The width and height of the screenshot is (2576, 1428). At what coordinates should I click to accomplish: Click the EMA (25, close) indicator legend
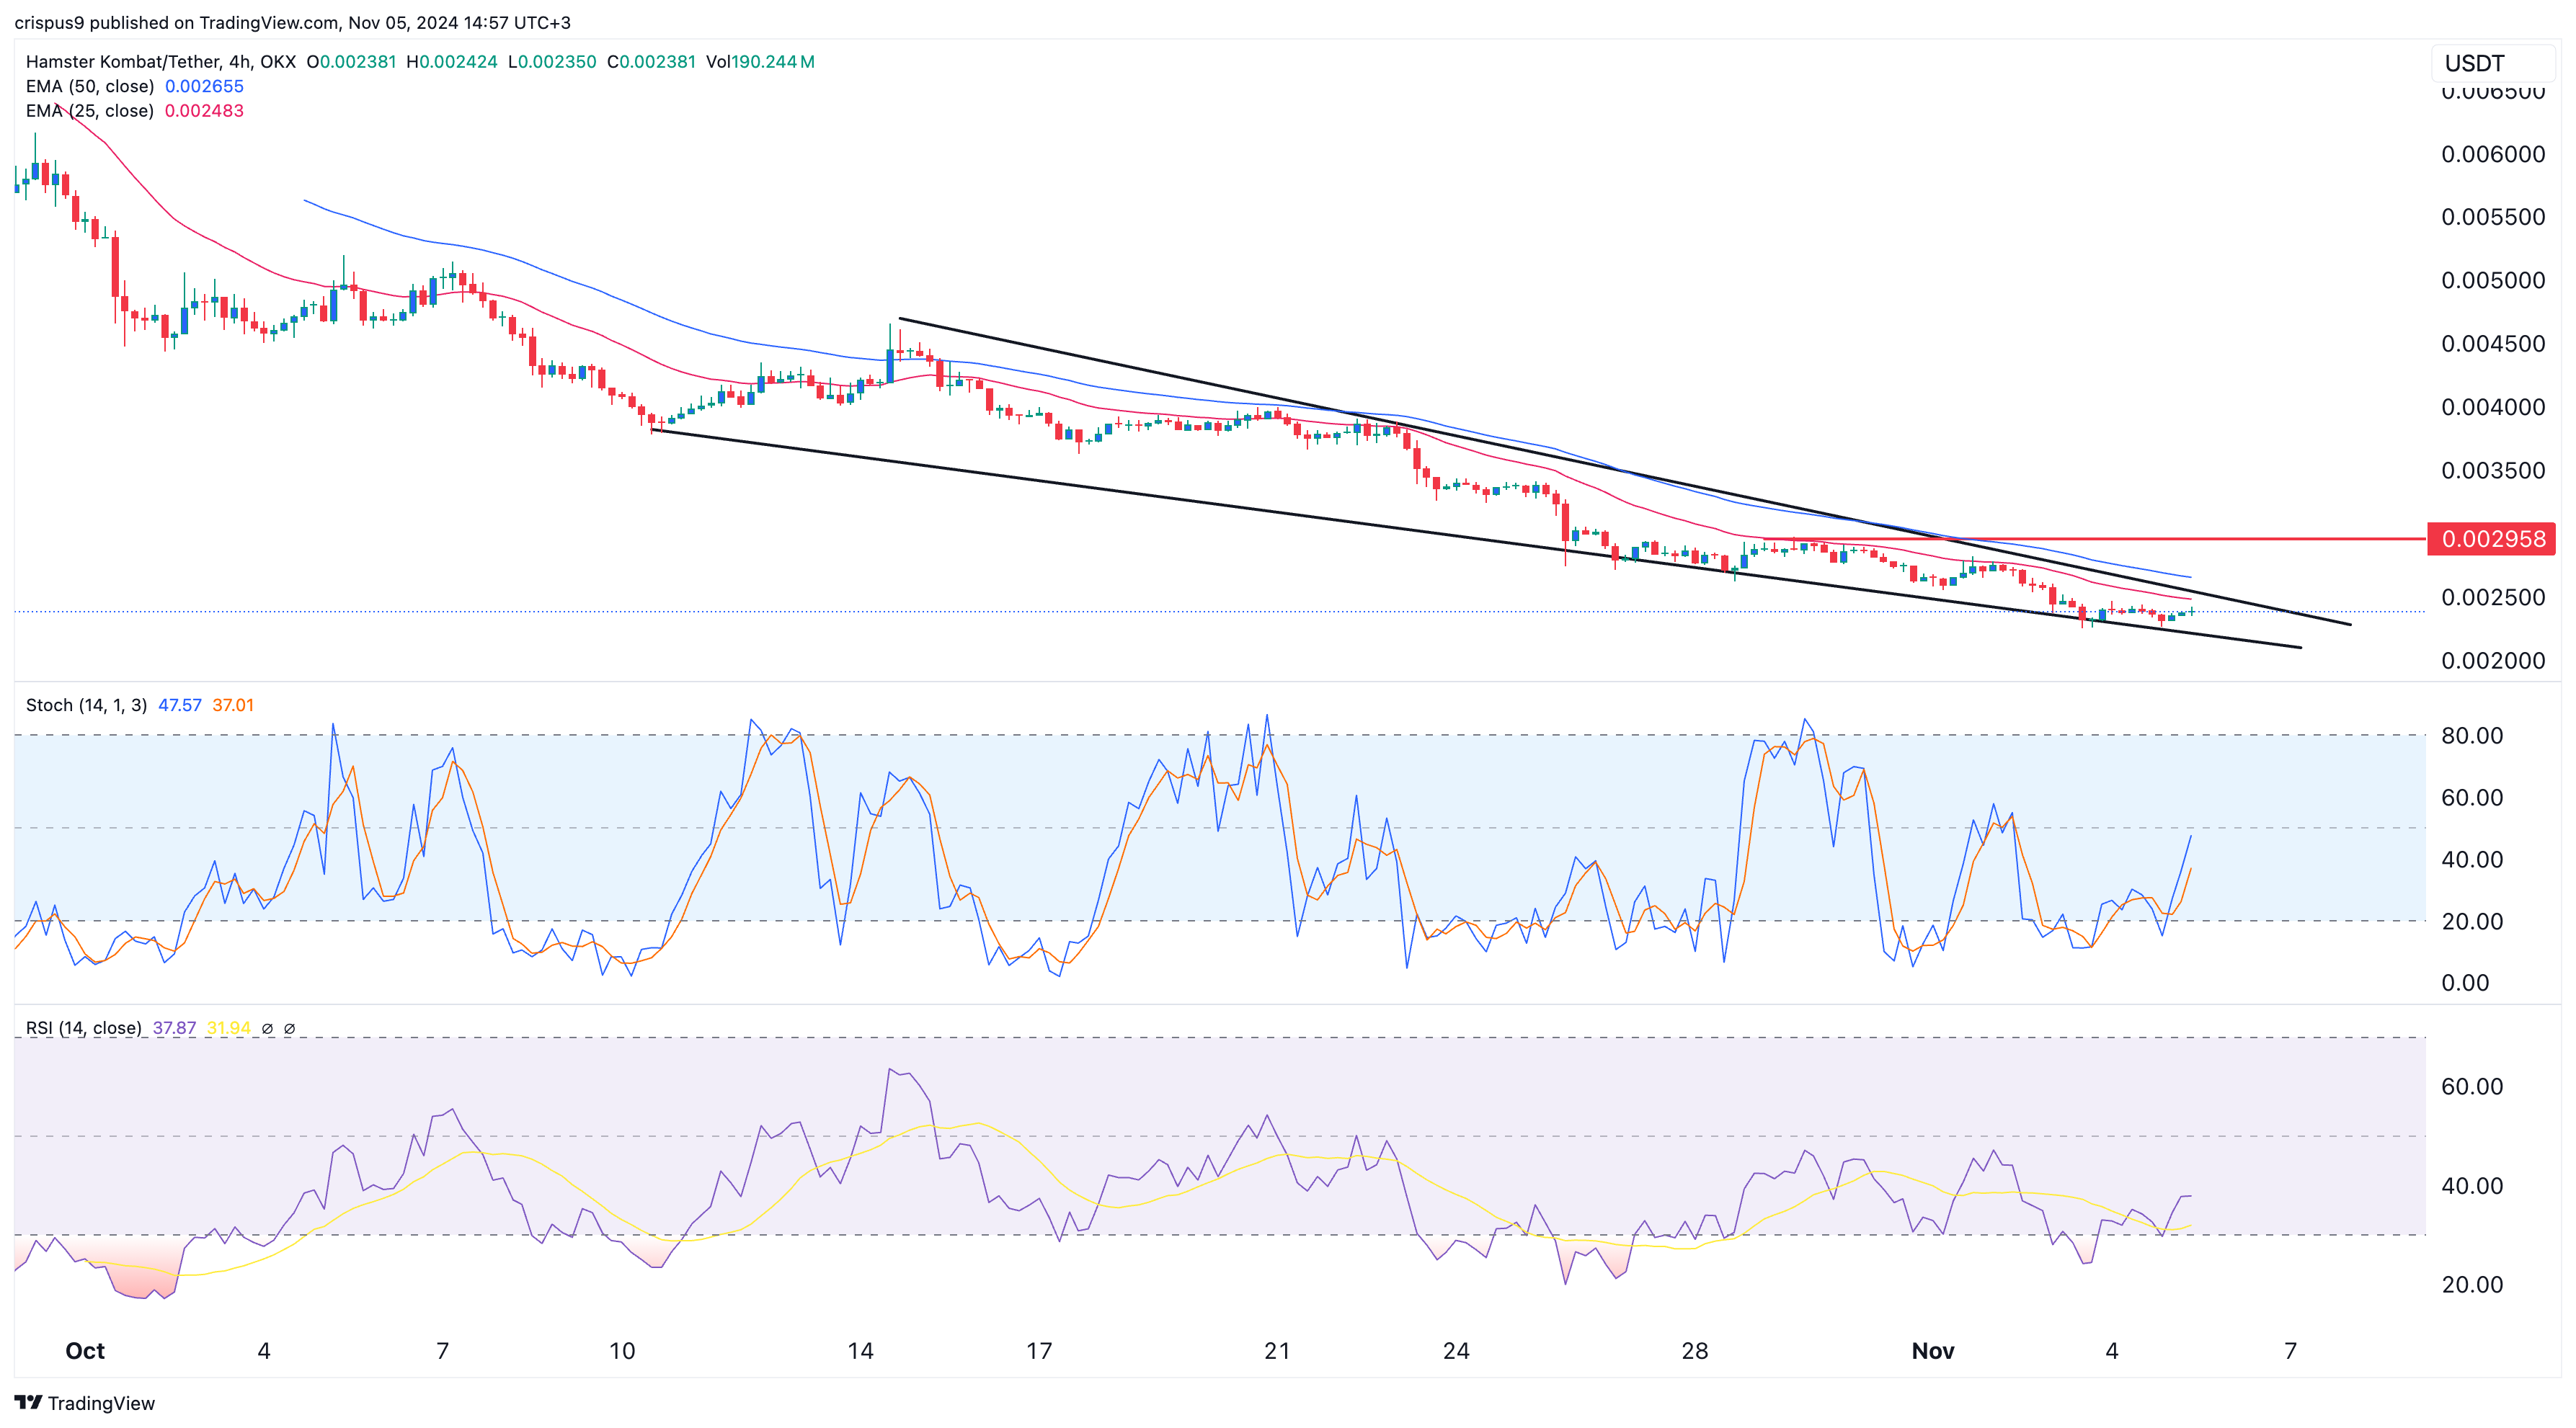point(90,111)
